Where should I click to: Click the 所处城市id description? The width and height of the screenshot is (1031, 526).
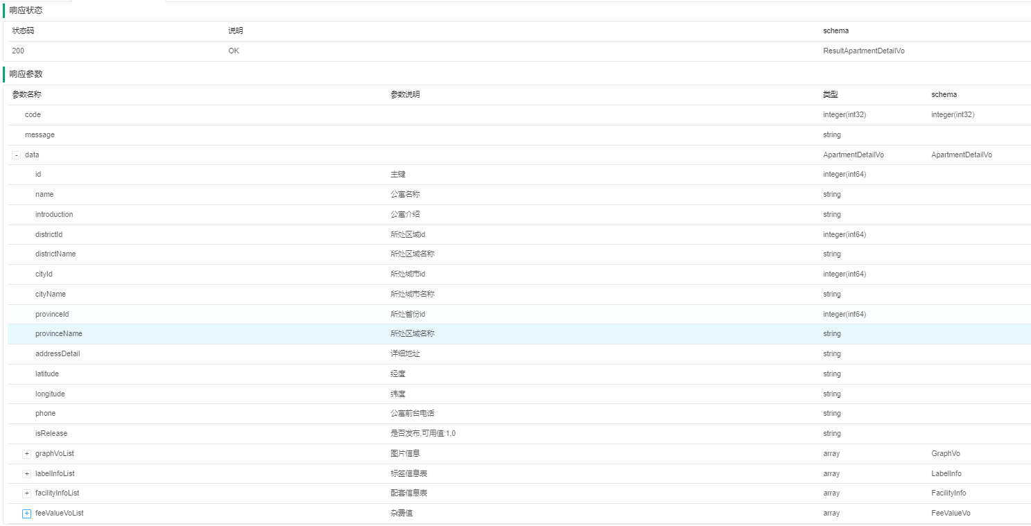click(408, 274)
